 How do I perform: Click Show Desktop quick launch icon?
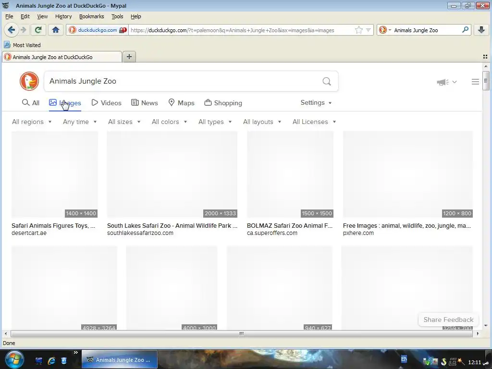click(39, 360)
